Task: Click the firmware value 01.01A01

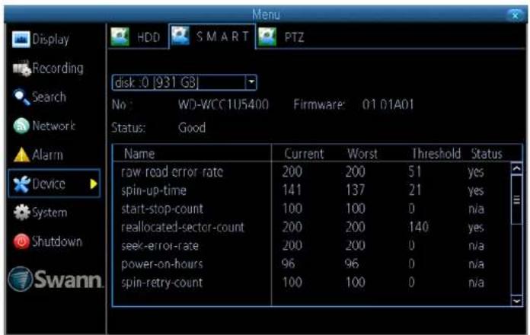Action: pyautogui.click(x=388, y=104)
